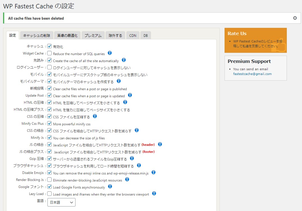Click "Load Google Fonts asynchronously" label
This screenshot has height=211, width=302.
pos(79,187)
